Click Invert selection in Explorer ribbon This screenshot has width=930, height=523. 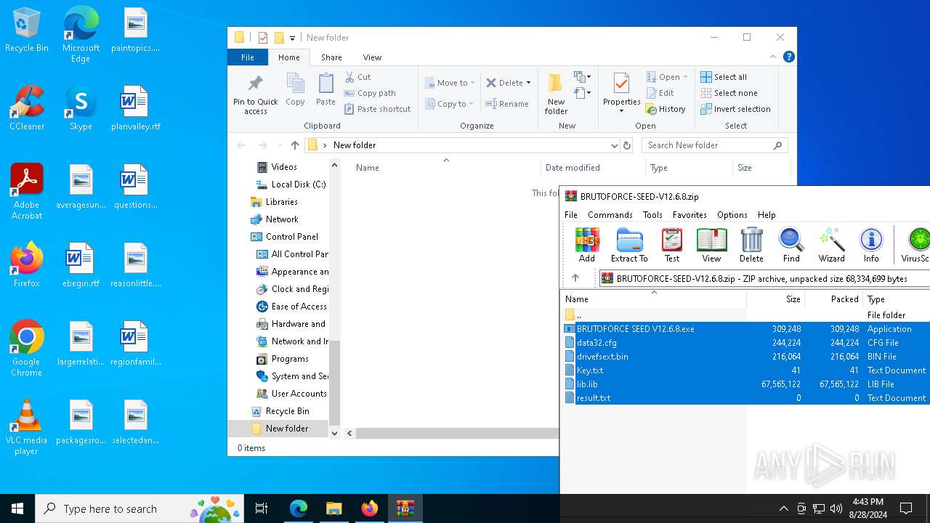point(735,109)
